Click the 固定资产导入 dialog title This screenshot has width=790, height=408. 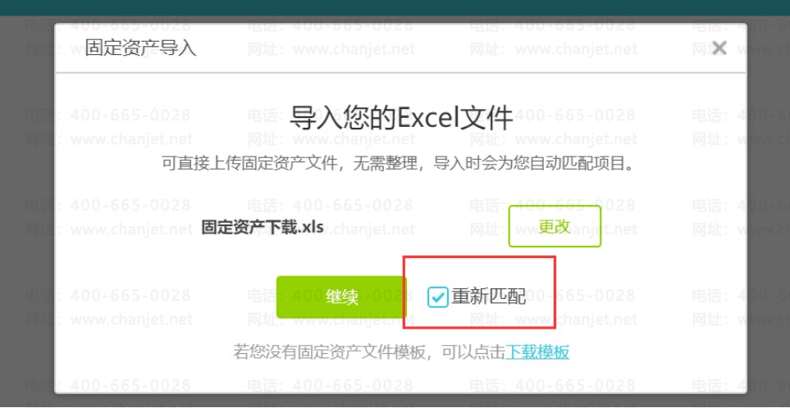(x=140, y=48)
